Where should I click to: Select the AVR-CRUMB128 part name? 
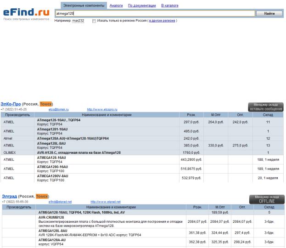51,217
